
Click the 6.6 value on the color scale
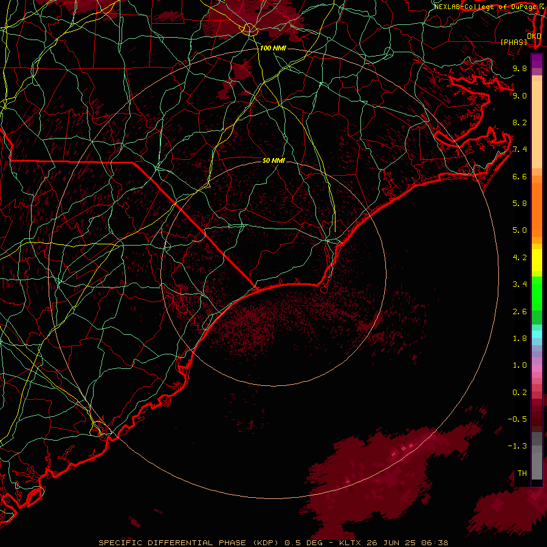coord(520,176)
